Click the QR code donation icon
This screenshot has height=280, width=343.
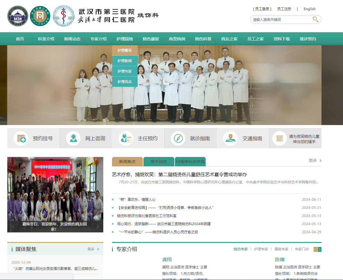(280, 138)
